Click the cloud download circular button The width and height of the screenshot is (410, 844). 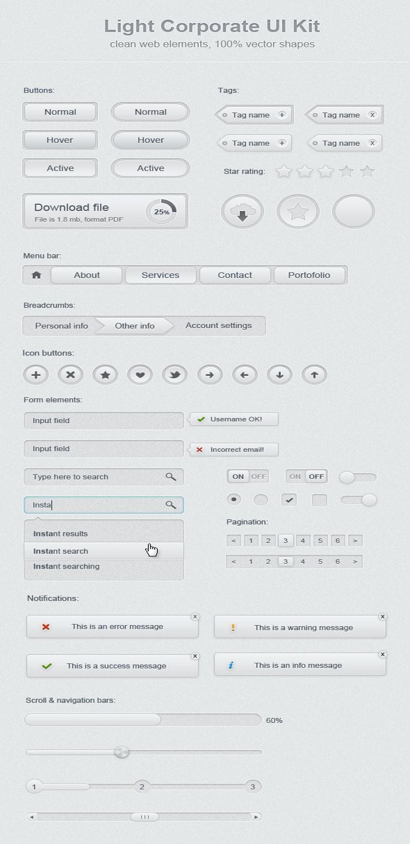pos(242,211)
